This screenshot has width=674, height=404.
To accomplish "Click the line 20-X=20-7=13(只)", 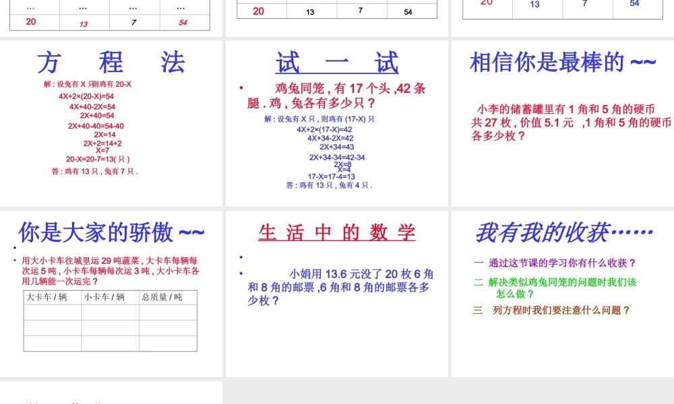I will pyautogui.click(x=98, y=159).
